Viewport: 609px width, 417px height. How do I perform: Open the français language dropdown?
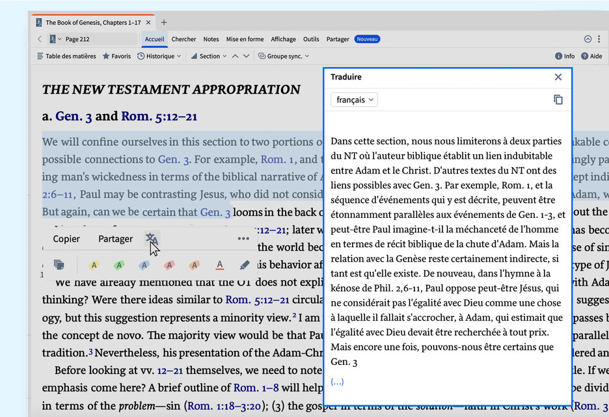(x=354, y=100)
